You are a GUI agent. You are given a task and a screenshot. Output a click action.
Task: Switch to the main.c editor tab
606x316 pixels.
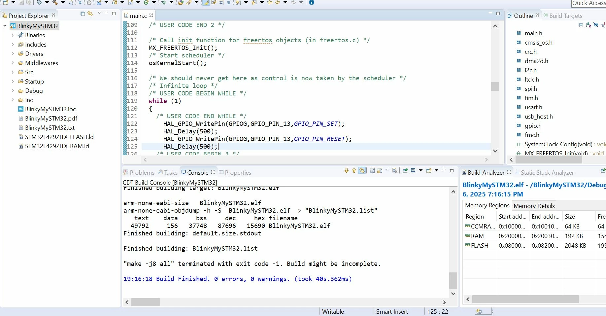pyautogui.click(x=138, y=16)
